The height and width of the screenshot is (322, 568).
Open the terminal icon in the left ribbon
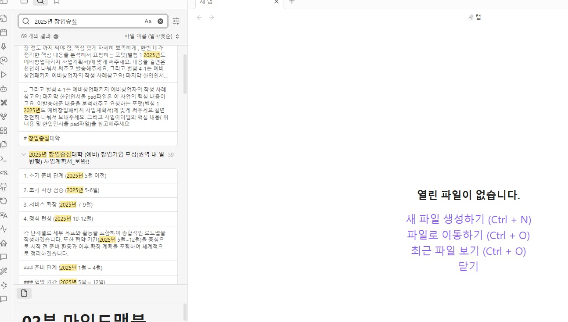coord(4,159)
